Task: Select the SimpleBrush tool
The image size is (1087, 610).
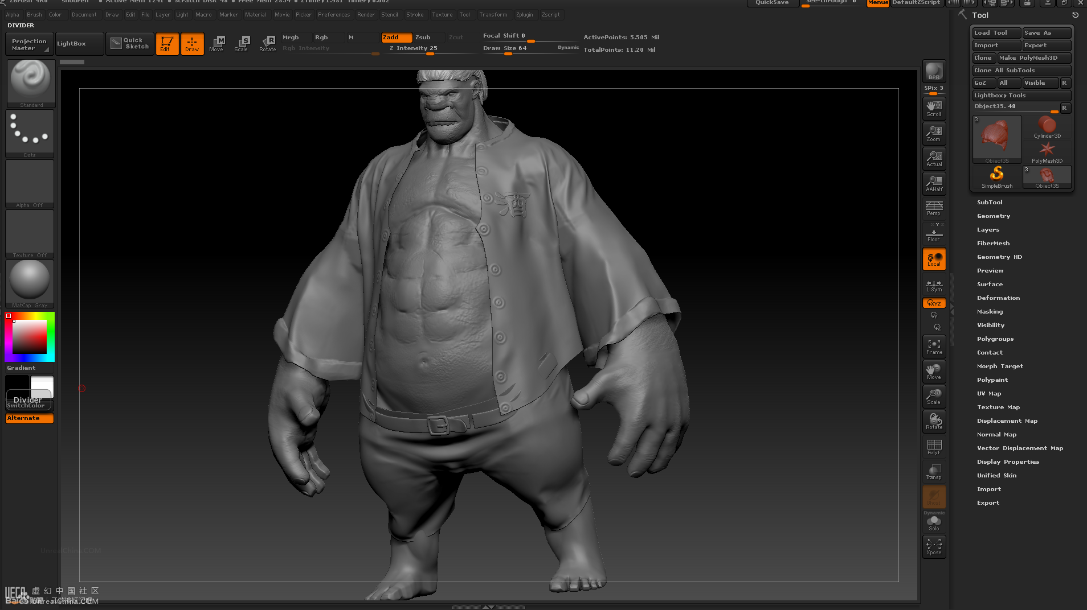Action: tap(997, 177)
